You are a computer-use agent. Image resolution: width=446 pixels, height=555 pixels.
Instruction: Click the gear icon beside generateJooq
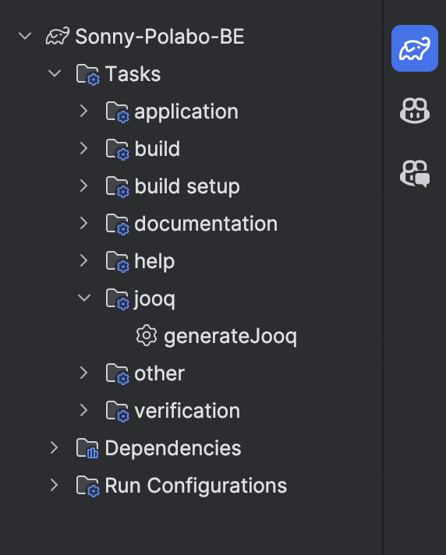(146, 335)
